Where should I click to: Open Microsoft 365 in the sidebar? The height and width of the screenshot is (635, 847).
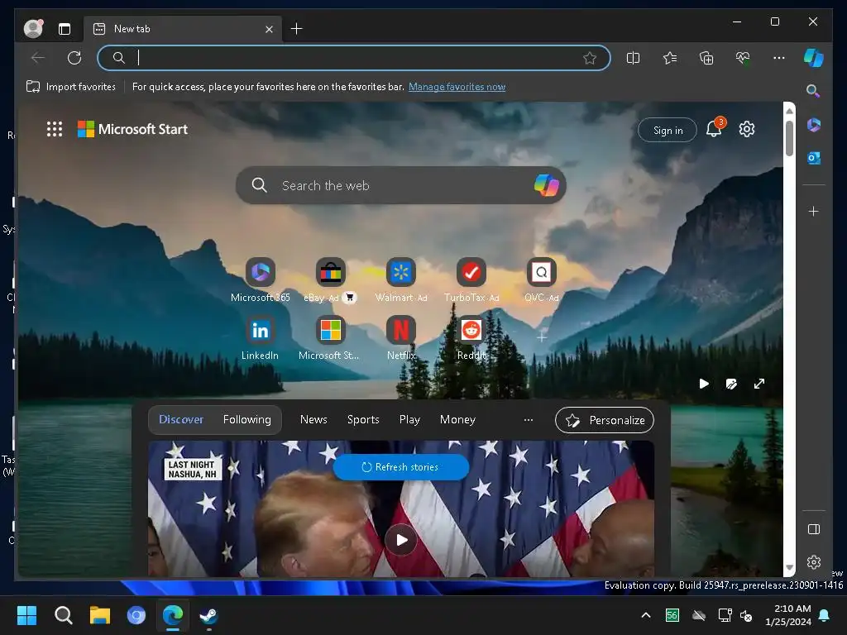[x=814, y=126]
